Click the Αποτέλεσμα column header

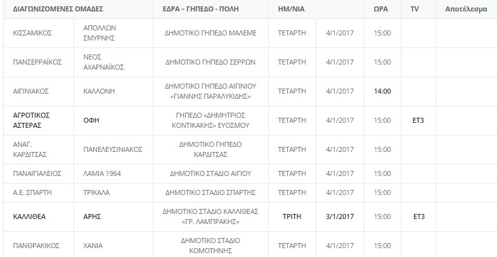pos(466,9)
